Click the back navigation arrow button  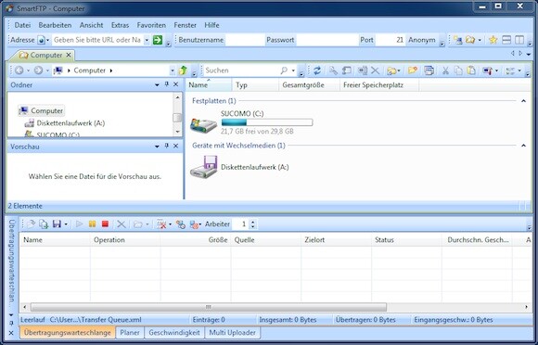(x=19, y=70)
